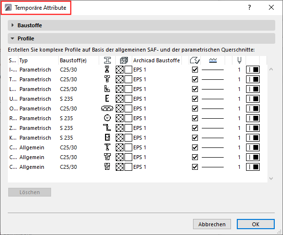Open the EPS 1 material in I-profile row

pos(140,70)
